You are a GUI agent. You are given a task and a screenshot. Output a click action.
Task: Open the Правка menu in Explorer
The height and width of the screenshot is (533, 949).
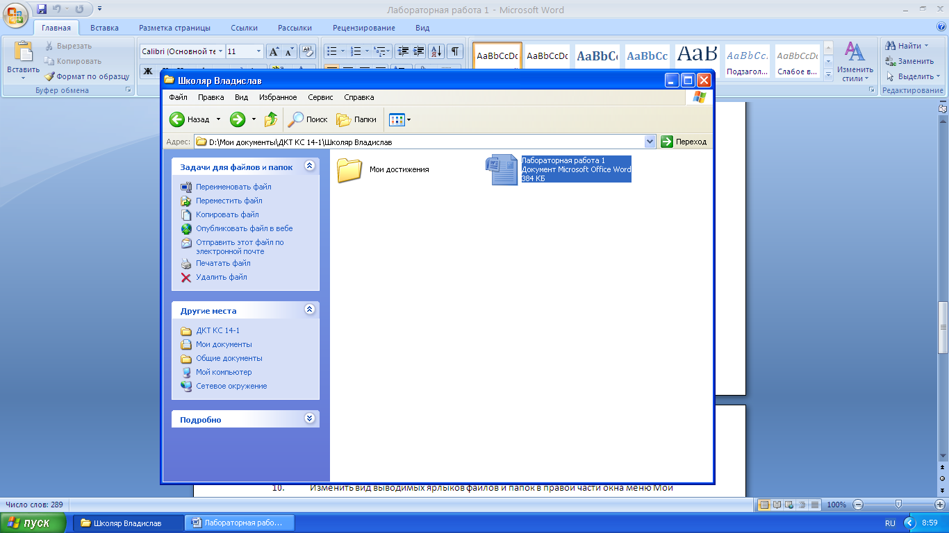click(x=211, y=97)
